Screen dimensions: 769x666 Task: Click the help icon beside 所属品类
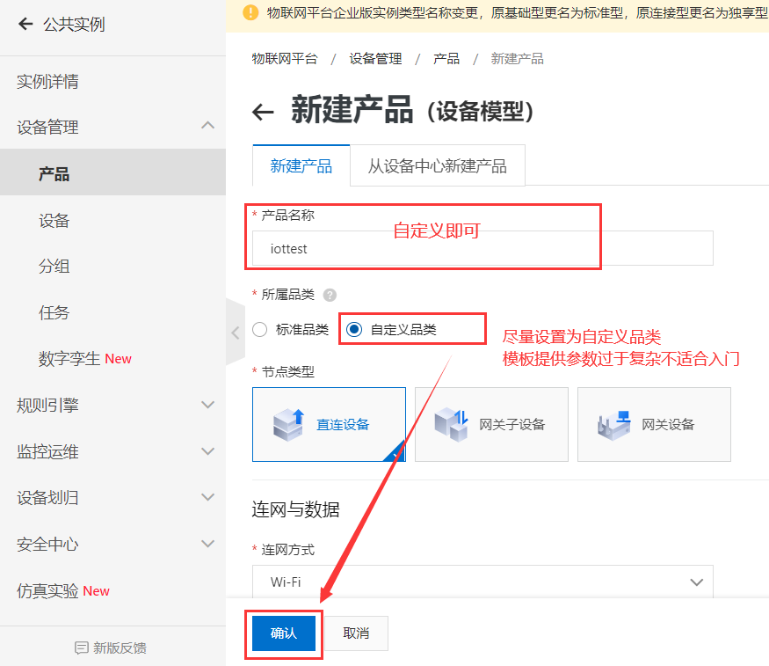pos(330,295)
